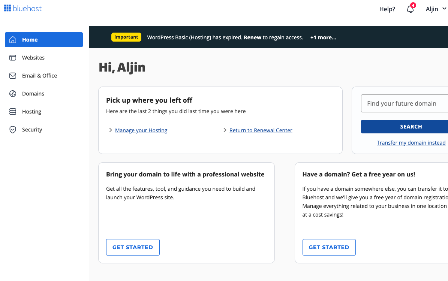This screenshot has height=281, width=448.
Task: Select the Websites icon in the sidebar
Action: 13,57
